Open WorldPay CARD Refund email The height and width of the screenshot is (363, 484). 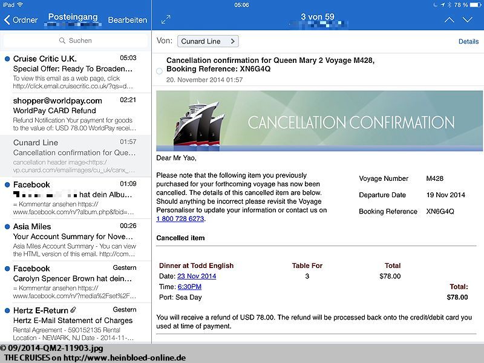pos(76,114)
